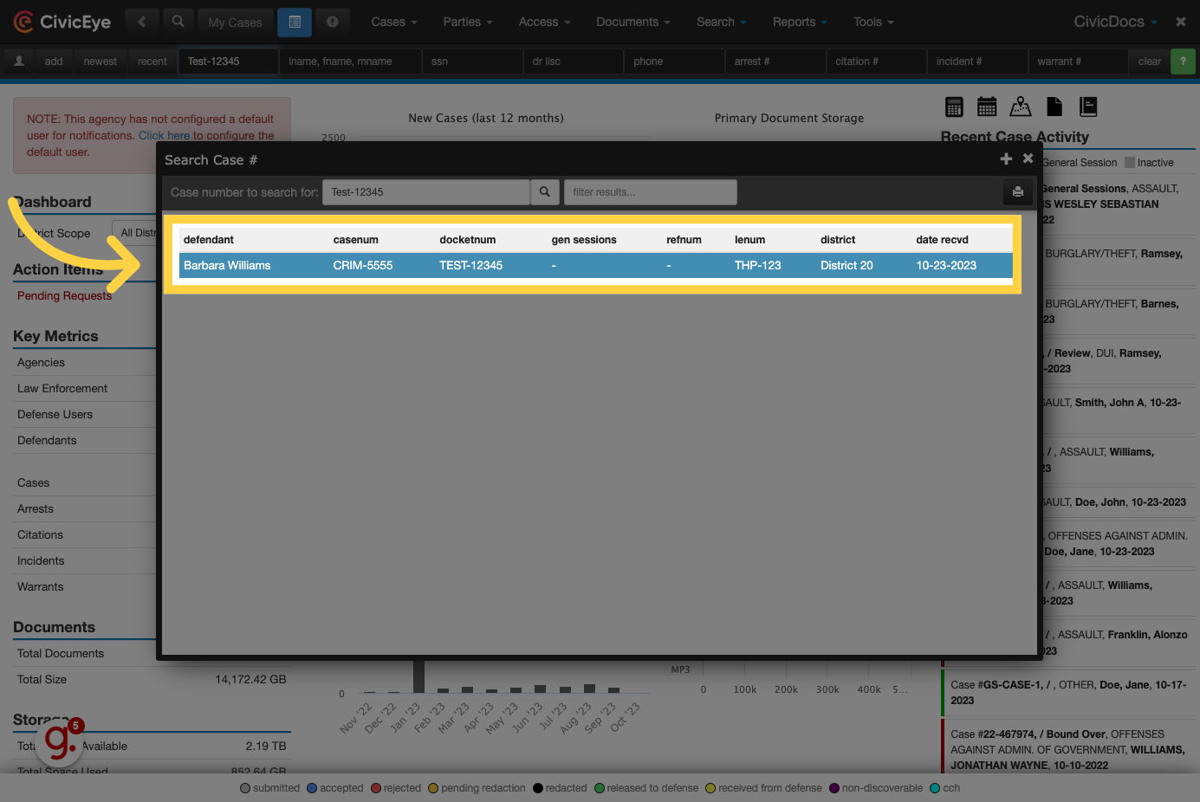The height and width of the screenshot is (802, 1200).
Task: Open the Access dropdown menu
Action: coord(544,22)
